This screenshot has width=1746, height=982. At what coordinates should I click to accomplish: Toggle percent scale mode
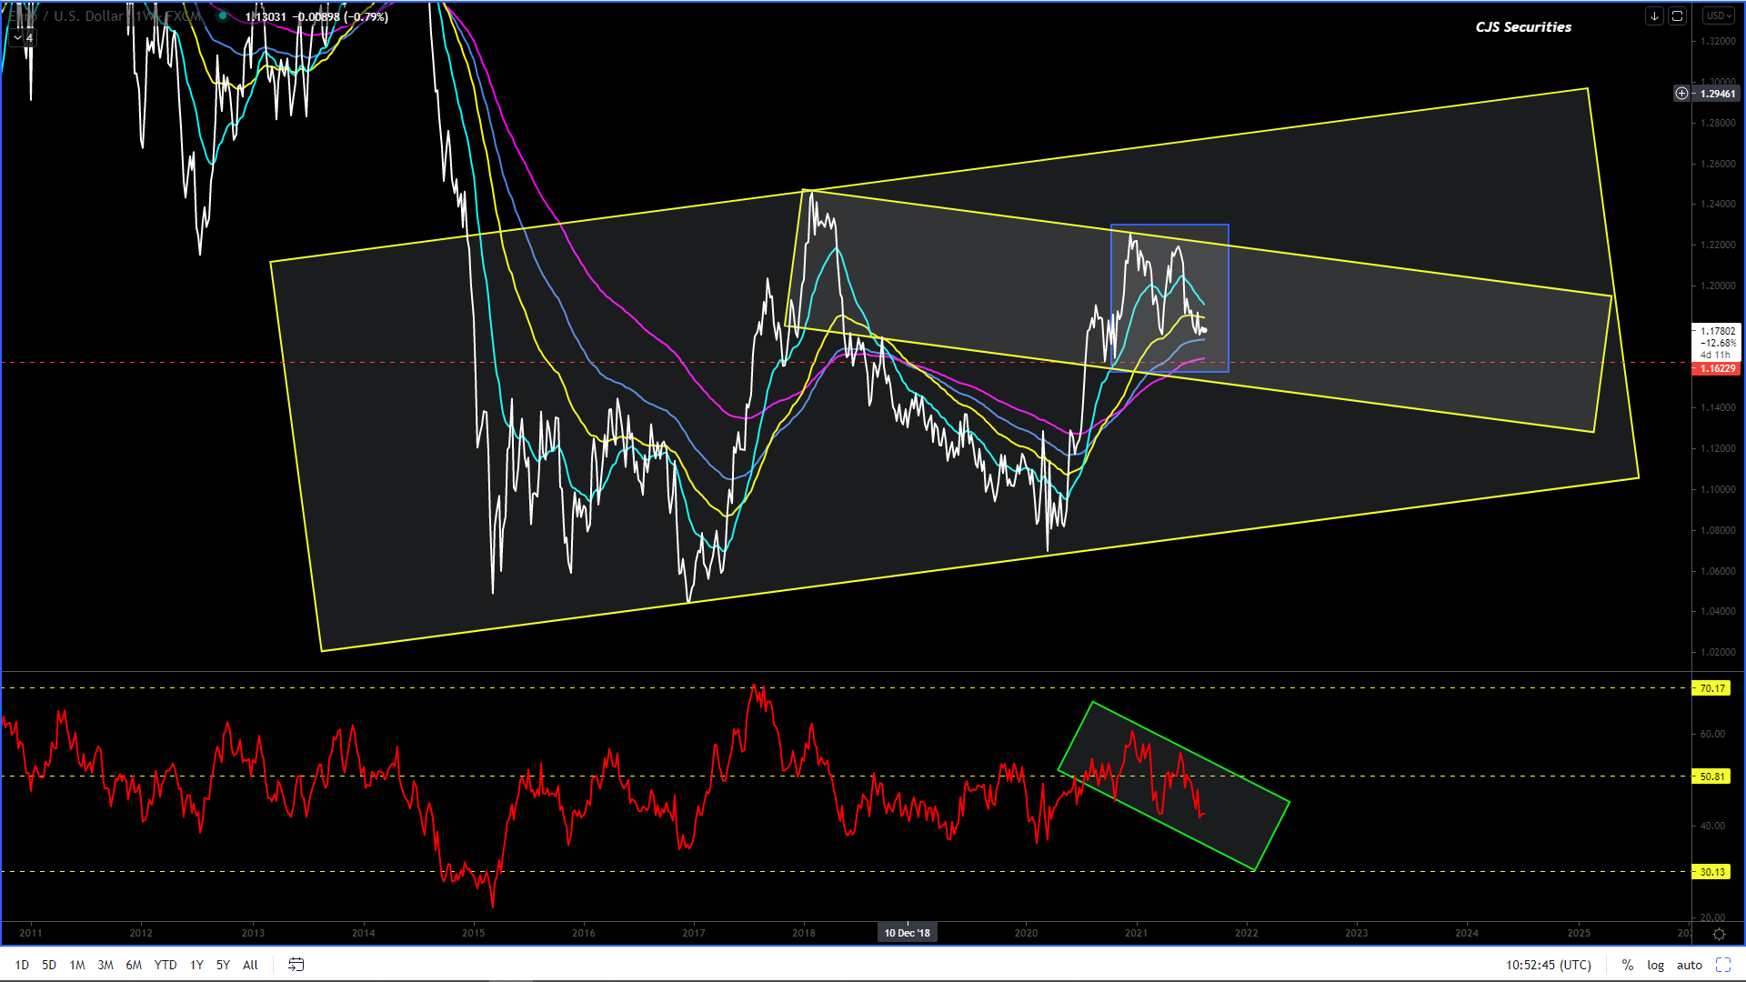click(1627, 965)
